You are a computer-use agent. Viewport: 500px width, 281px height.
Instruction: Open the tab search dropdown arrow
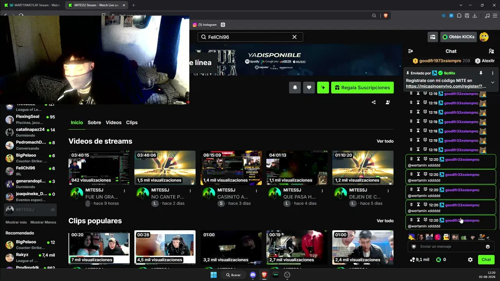(x=461, y=5)
